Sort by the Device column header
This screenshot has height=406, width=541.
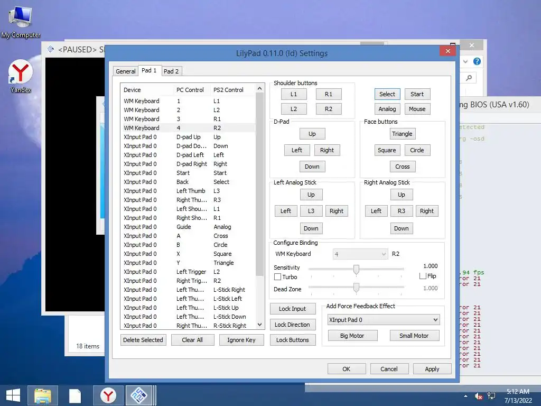point(147,90)
